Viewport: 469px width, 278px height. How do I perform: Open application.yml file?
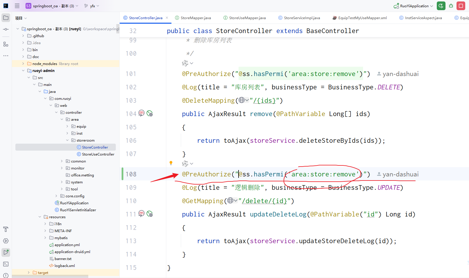[x=64, y=245]
